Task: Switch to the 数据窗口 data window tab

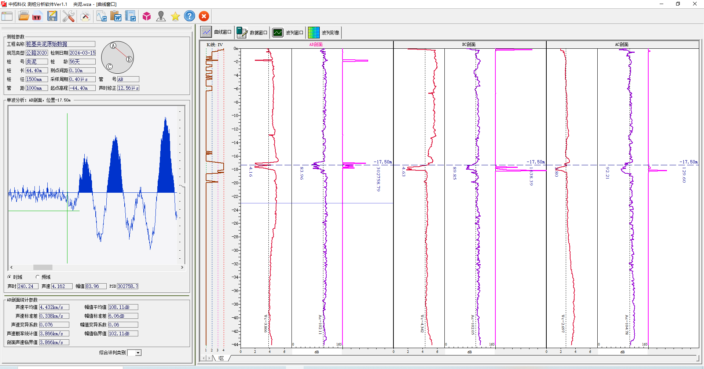Action: tap(253, 33)
